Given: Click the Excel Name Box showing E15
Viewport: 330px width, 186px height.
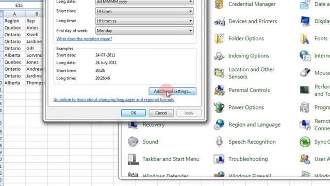Looking at the screenshot, I should (x=19, y=5).
